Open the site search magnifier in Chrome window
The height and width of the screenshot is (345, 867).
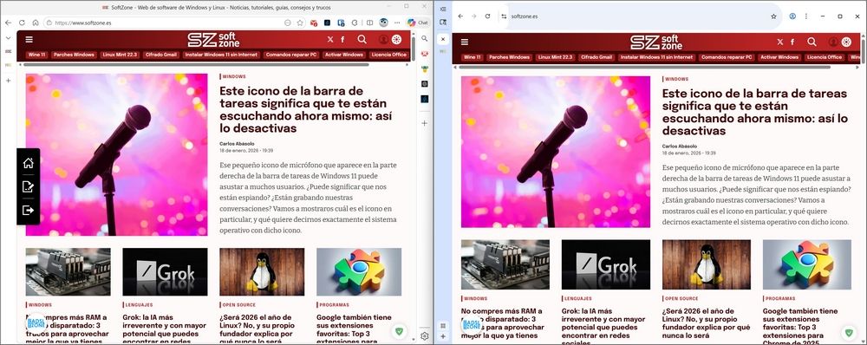tap(812, 42)
